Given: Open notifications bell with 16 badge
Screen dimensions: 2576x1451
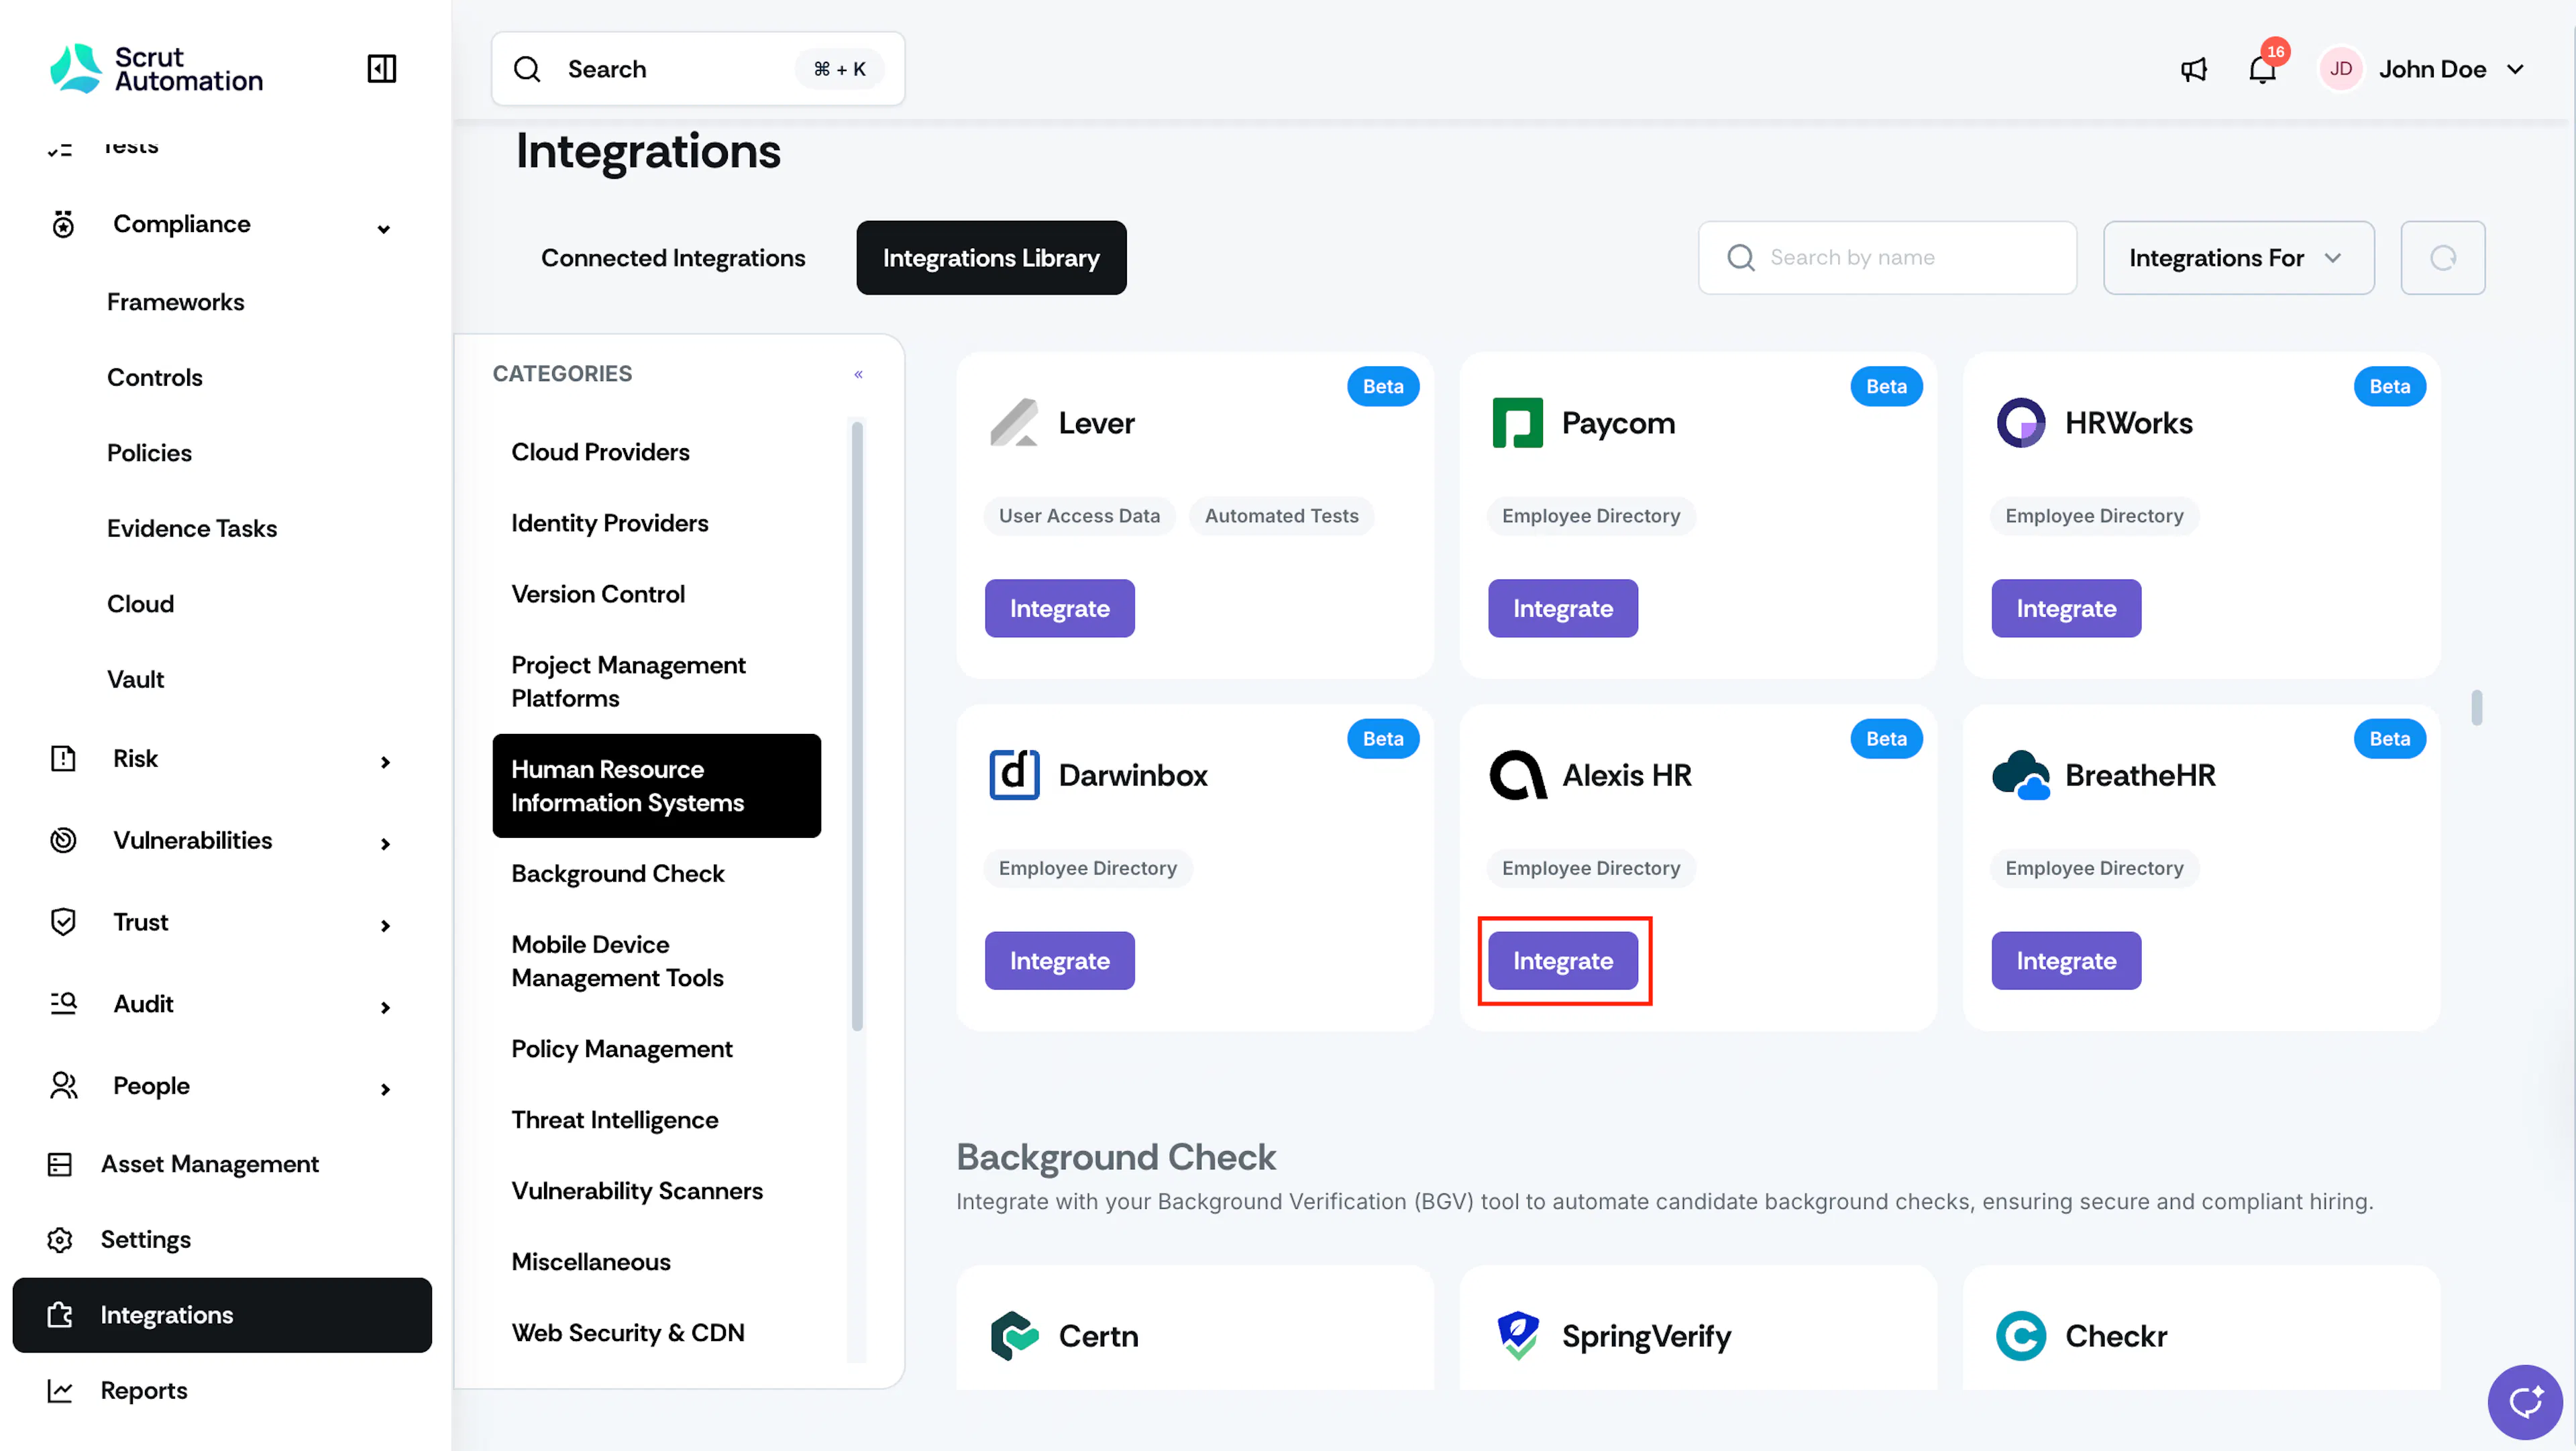Looking at the screenshot, I should [x=2262, y=69].
